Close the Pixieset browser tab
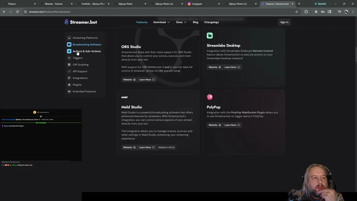The image size is (357, 201). pos(35,4)
